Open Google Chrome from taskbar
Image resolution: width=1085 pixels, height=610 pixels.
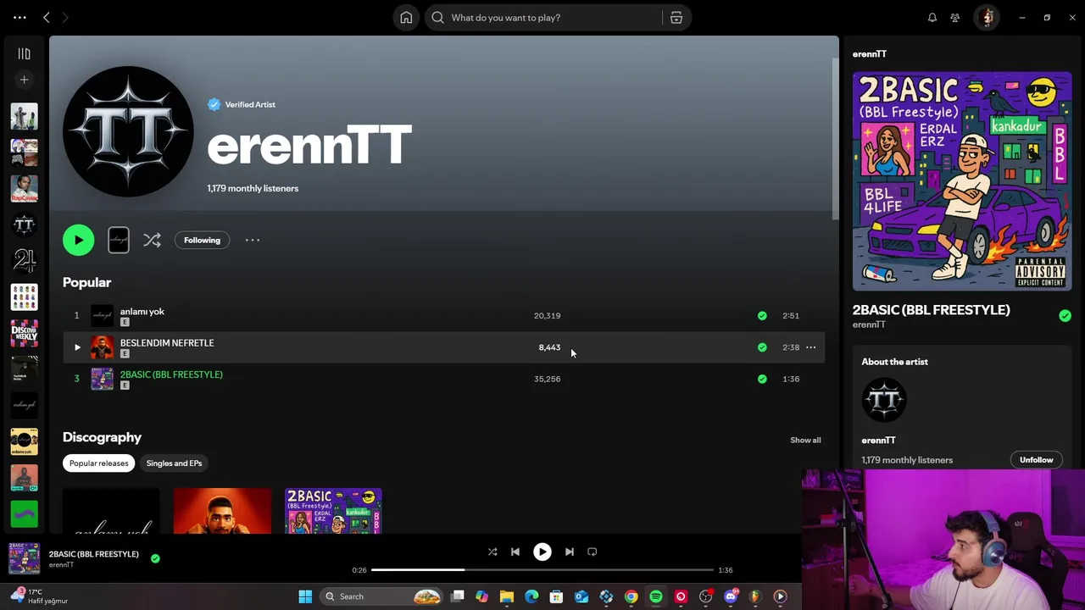click(632, 596)
